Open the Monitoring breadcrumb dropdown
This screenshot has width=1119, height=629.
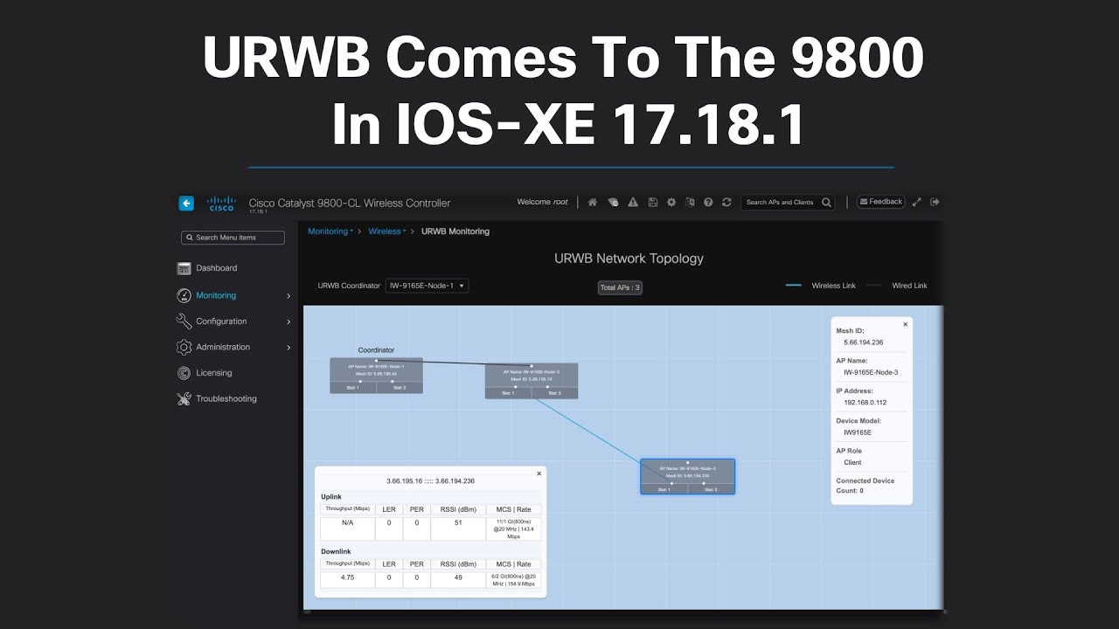330,232
